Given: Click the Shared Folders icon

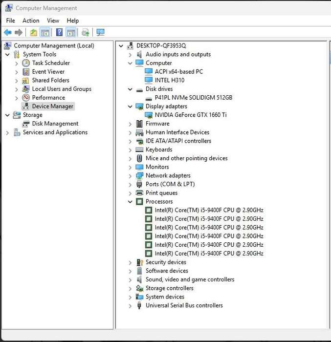Looking at the screenshot, I should click(25, 81).
